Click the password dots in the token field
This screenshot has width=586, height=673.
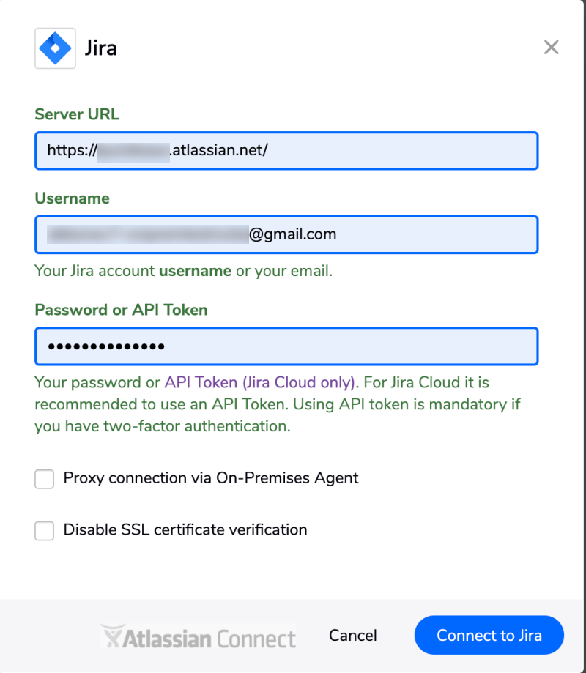[x=106, y=346]
